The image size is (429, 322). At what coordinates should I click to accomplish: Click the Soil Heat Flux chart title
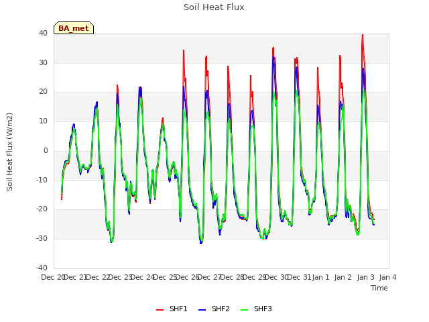[214, 7]
